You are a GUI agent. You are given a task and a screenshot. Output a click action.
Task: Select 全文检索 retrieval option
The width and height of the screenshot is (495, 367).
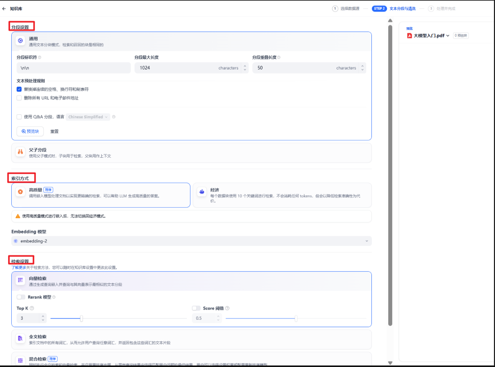click(x=192, y=339)
